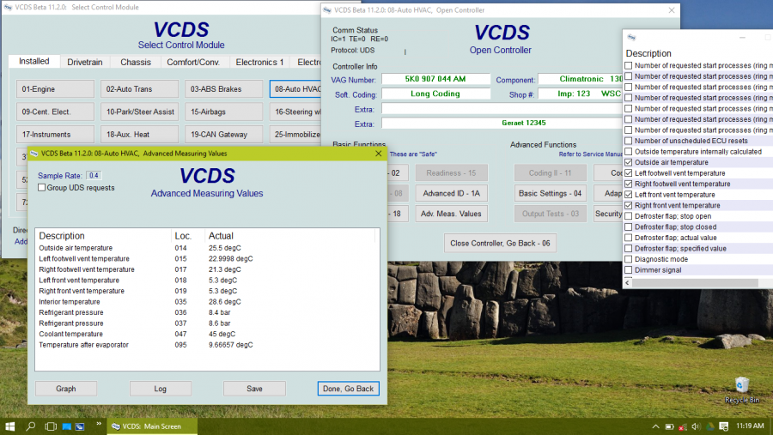Check Defroster flap; stop open
This screenshot has height=435, width=773.
[x=629, y=216]
